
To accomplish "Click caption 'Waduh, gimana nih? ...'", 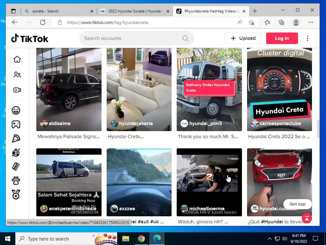I will pos(203,222).
